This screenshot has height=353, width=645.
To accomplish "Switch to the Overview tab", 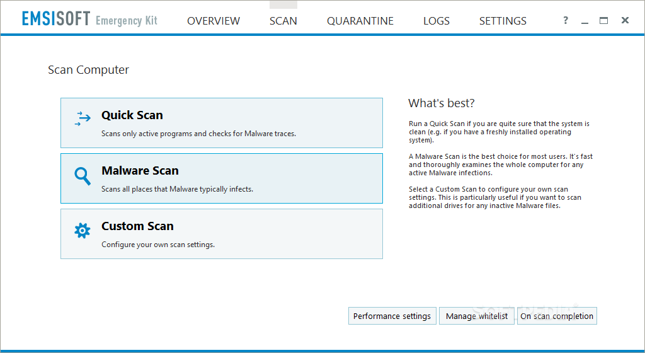I will coord(214,21).
